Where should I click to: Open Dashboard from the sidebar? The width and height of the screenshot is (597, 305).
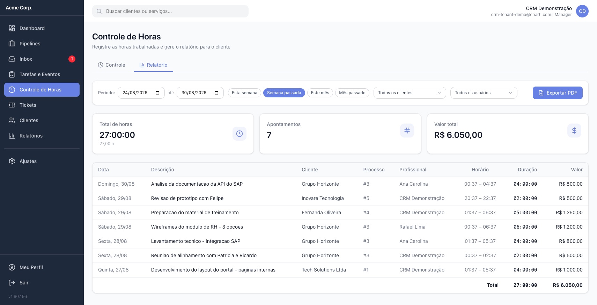pyautogui.click(x=42, y=28)
